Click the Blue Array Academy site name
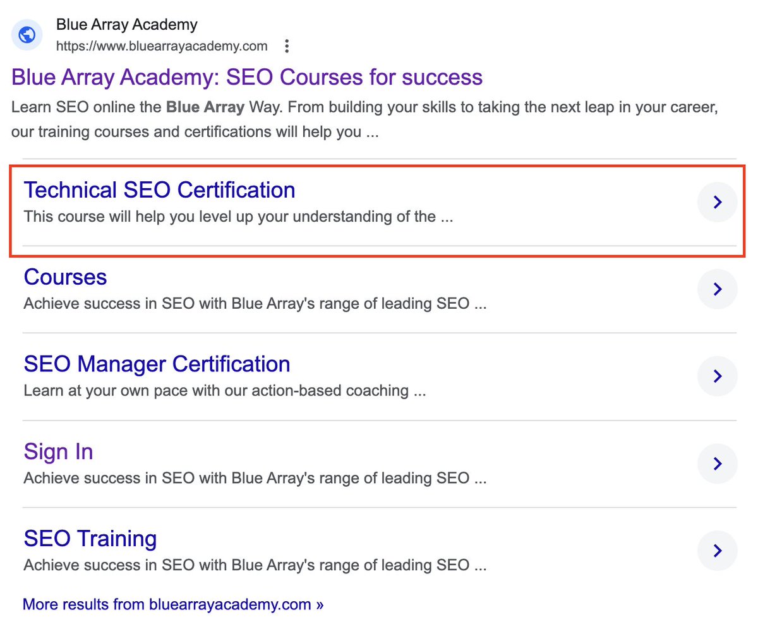The image size is (758, 622). [126, 25]
